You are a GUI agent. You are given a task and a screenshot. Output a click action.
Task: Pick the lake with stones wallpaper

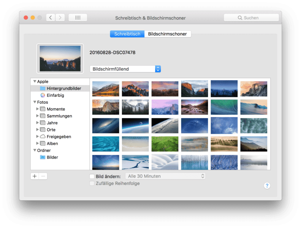[195, 107]
